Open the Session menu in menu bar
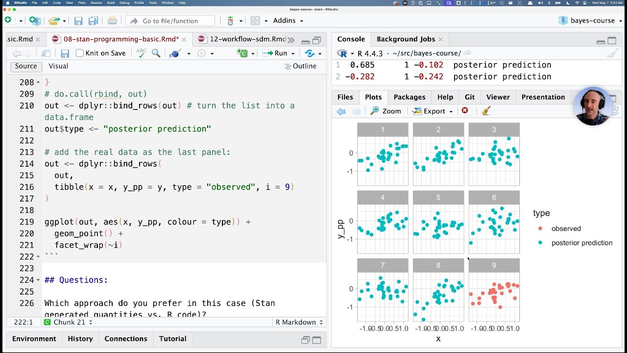Screen dimensions: 627x353 click(x=96, y=3)
